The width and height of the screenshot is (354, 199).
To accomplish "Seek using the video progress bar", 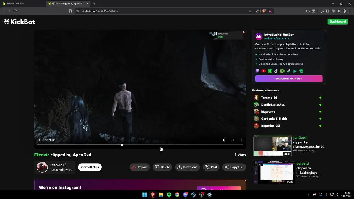I will coord(140,145).
